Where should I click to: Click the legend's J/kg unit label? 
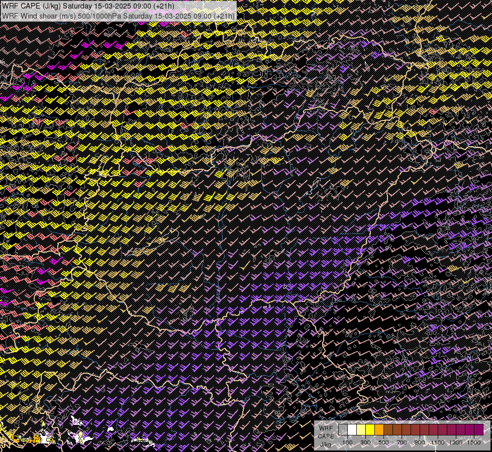tap(326, 444)
